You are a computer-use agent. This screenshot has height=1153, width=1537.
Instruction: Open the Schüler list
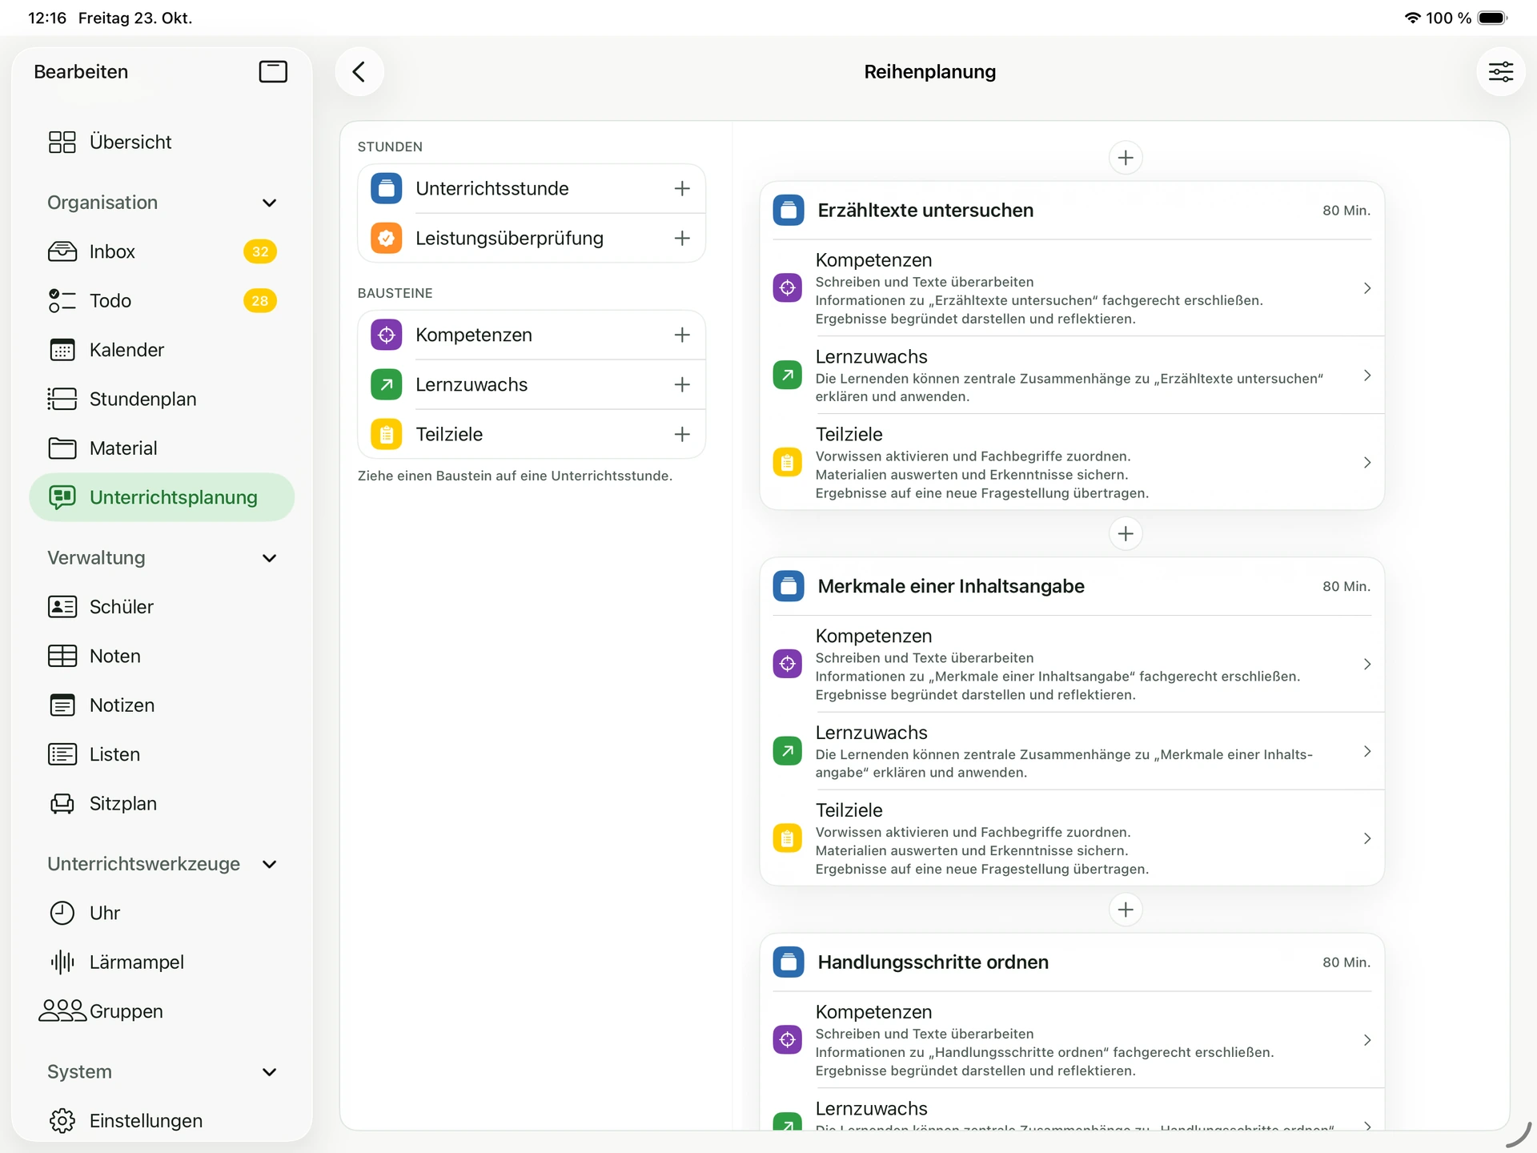tap(162, 607)
